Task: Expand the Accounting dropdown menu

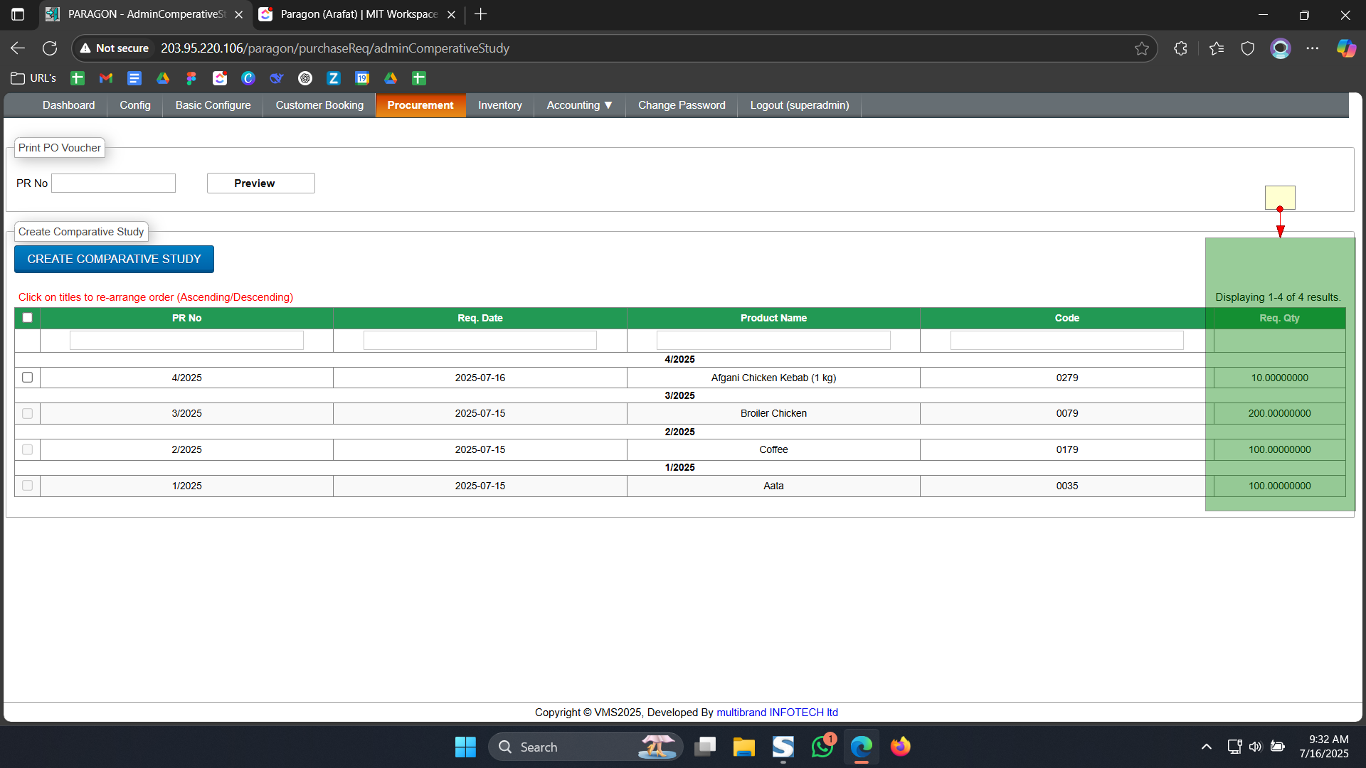Action: (x=579, y=105)
